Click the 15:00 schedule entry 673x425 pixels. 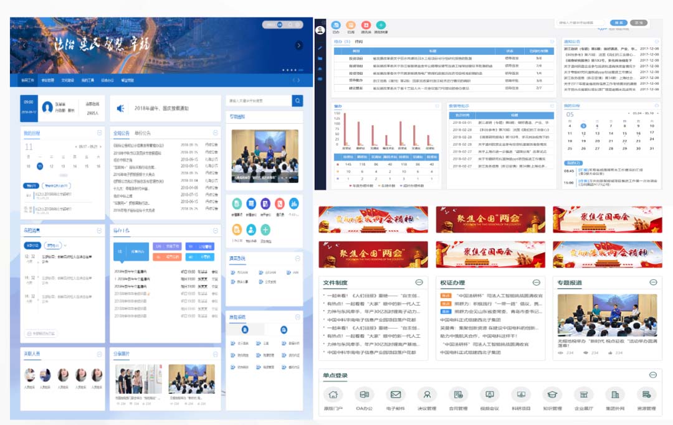(x=611, y=182)
